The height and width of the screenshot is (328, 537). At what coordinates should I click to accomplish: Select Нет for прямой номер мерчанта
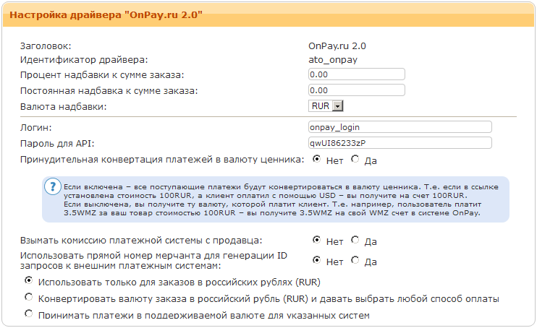[x=317, y=260]
